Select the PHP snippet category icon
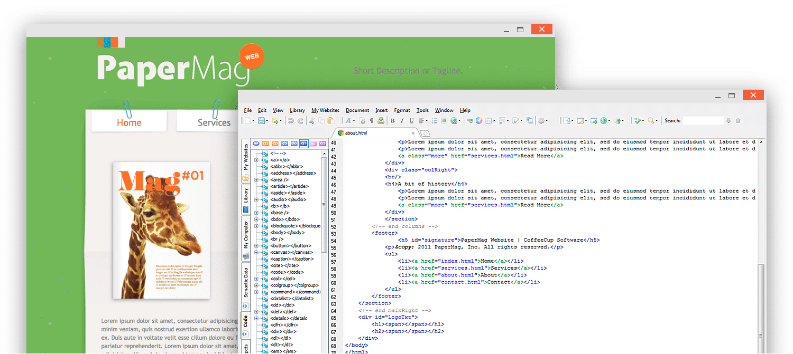This screenshot has width=793, height=354. click(x=256, y=143)
